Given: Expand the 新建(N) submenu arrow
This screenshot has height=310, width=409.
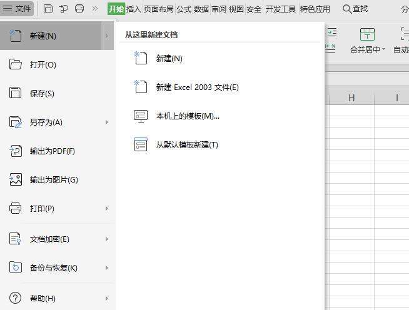Looking at the screenshot, I should [107, 36].
